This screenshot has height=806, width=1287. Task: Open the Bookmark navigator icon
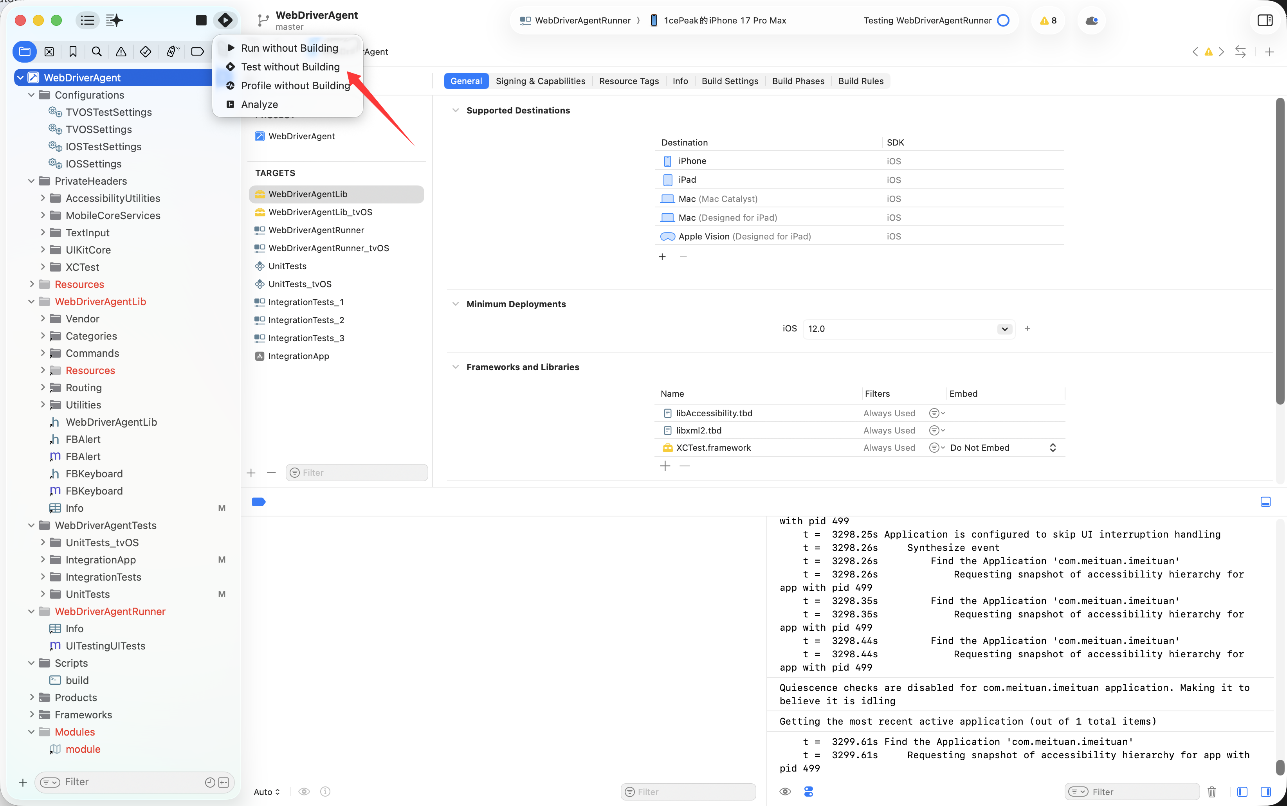pyautogui.click(x=73, y=52)
